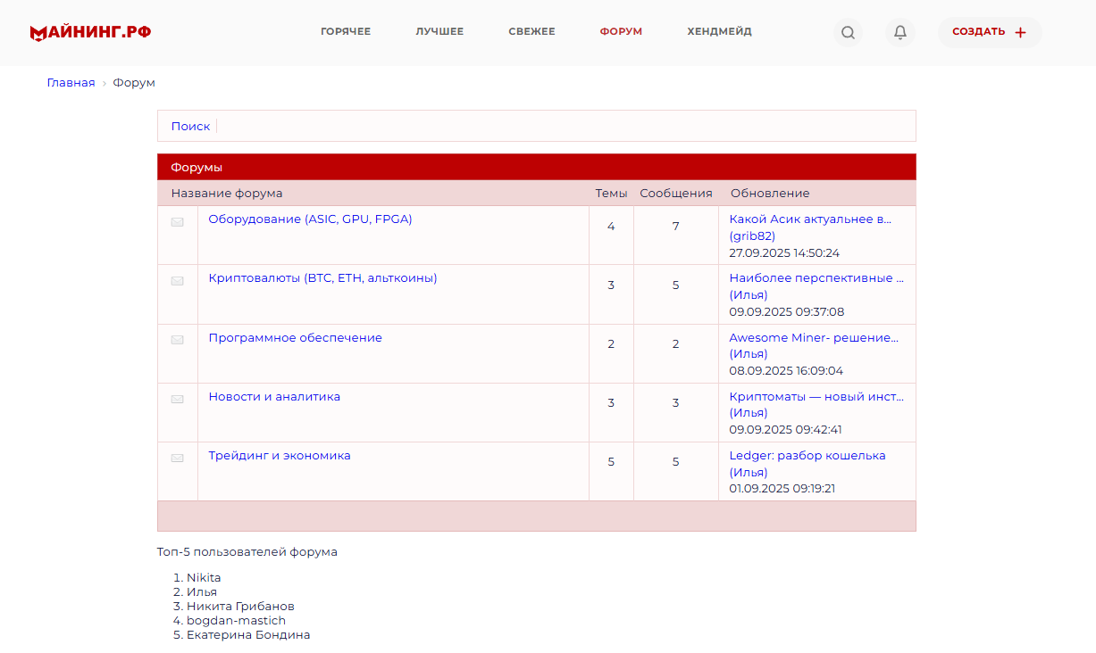Image resolution: width=1096 pixels, height=653 pixels.
Task: Click envelope icon beside Трейдинг и экономика
Action: (x=178, y=459)
